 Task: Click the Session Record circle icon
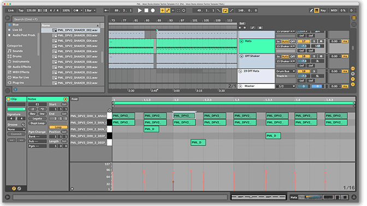(183, 10)
